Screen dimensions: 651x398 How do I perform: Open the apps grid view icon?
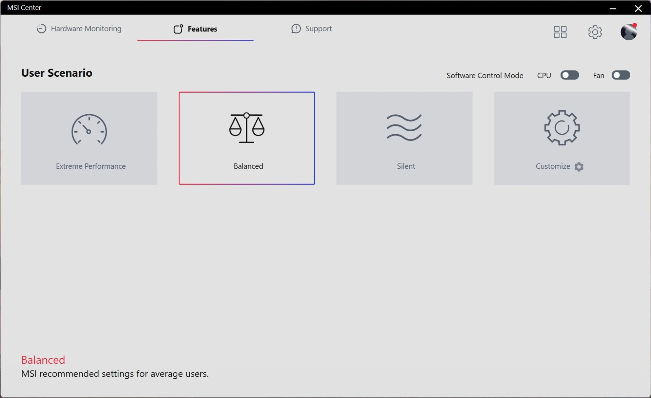click(x=560, y=32)
